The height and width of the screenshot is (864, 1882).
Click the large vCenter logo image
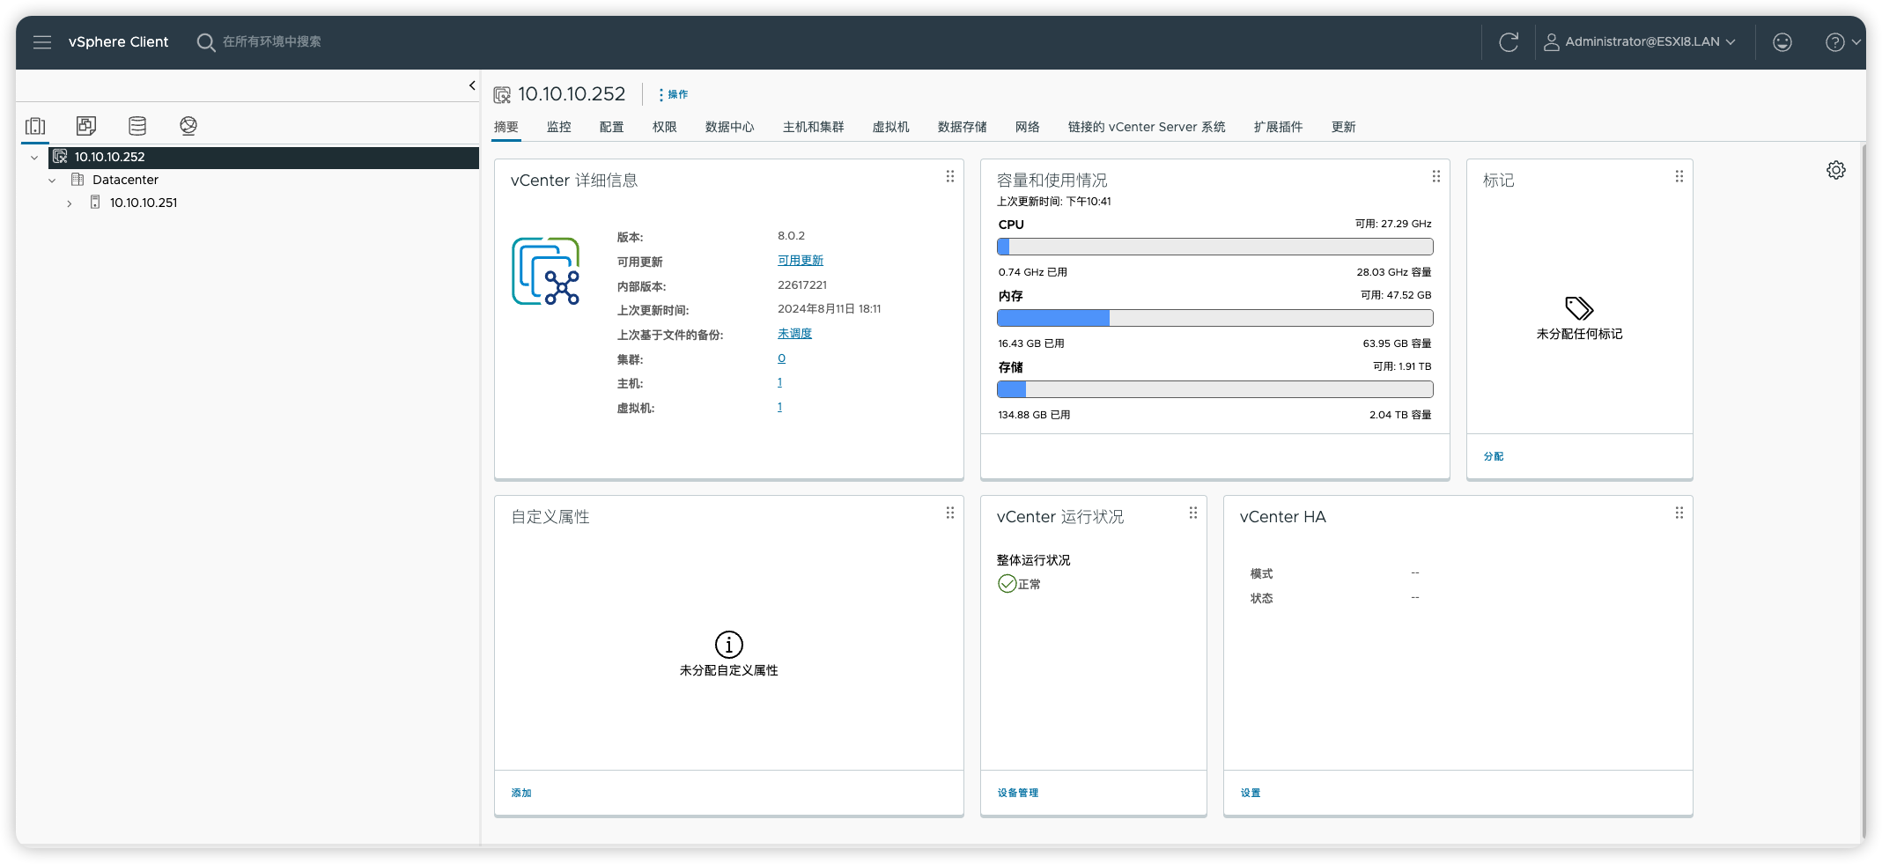click(x=546, y=271)
